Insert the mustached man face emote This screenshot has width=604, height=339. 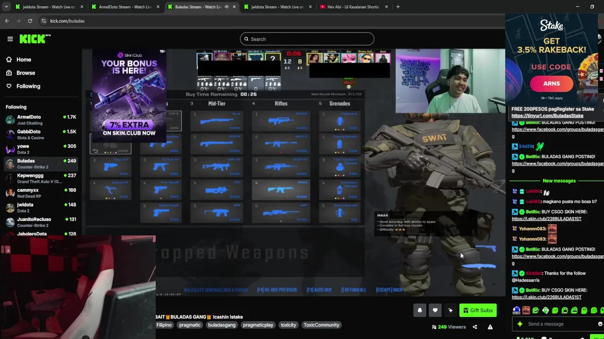(x=526, y=310)
